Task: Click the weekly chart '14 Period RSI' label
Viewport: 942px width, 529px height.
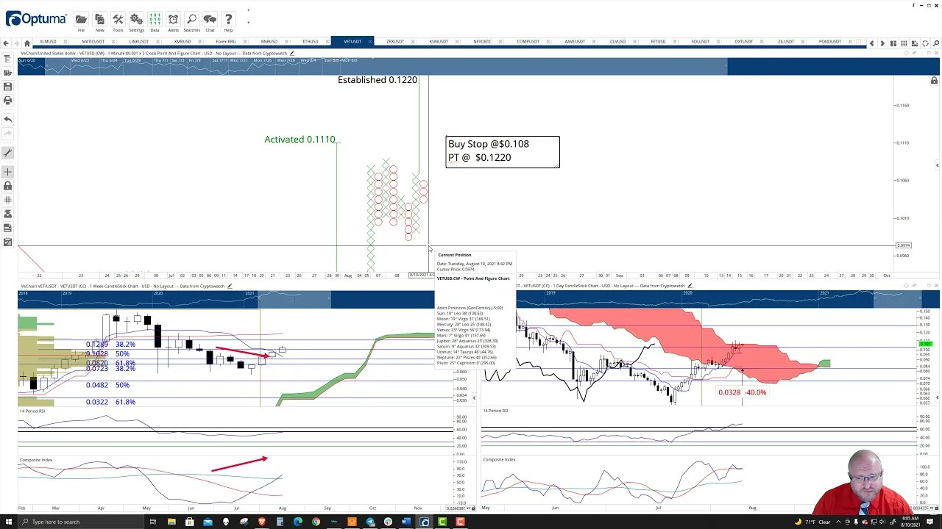Action: [32, 411]
